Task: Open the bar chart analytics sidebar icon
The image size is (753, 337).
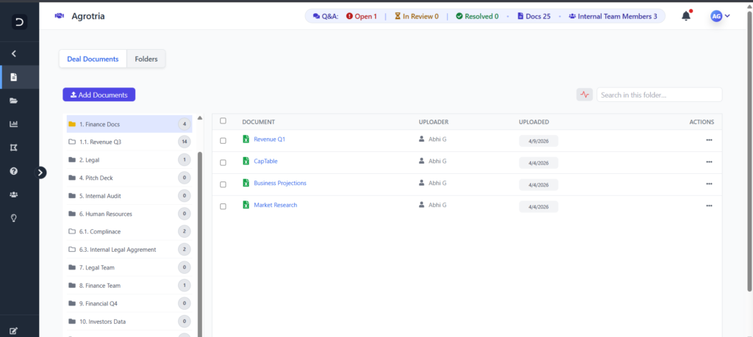Action: (x=13, y=124)
